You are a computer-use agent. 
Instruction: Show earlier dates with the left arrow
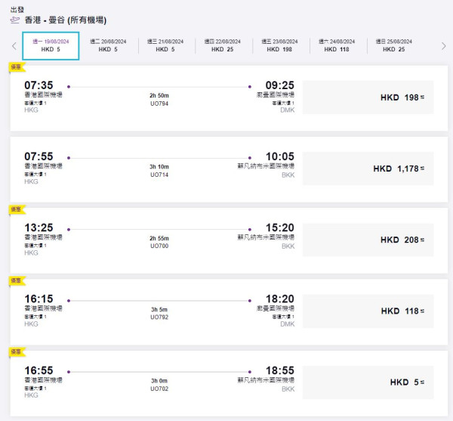pyautogui.click(x=14, y=46)
